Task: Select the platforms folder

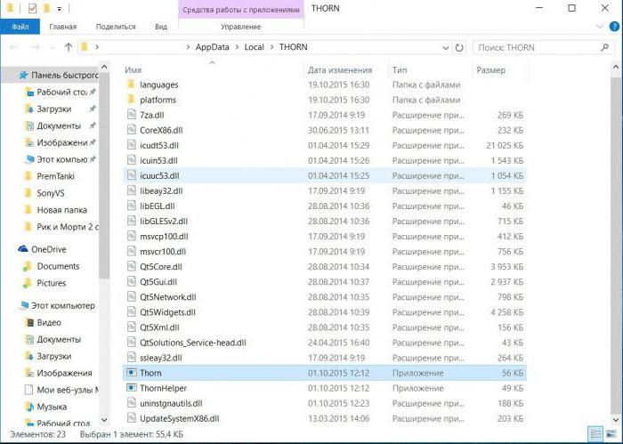Action: click(324, 100)
